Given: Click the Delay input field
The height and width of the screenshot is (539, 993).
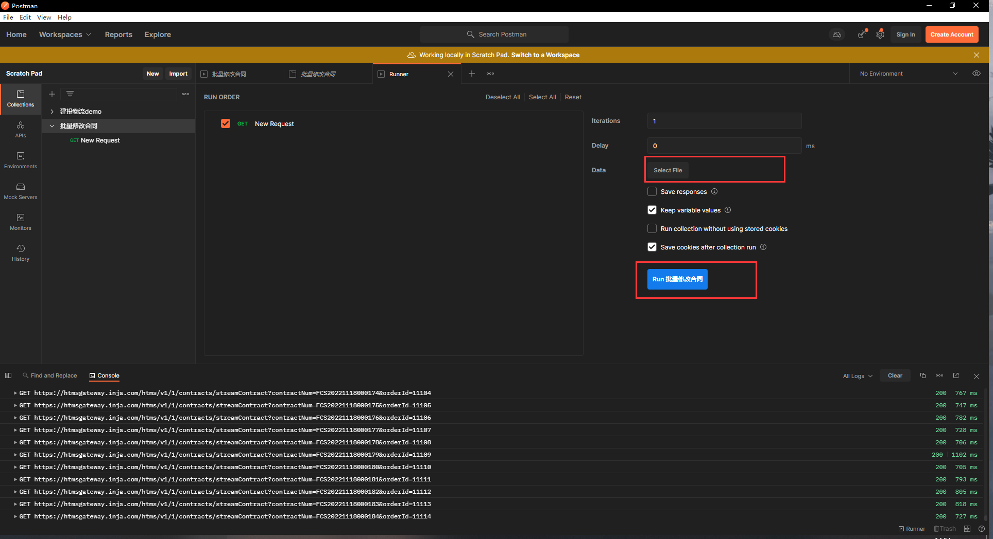Looking at the screenshot, I should (x=724, y=146).
